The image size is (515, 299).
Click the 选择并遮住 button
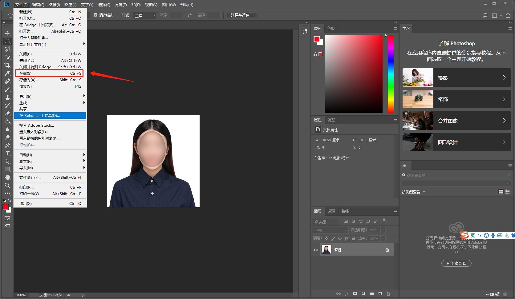pos(242,15)
